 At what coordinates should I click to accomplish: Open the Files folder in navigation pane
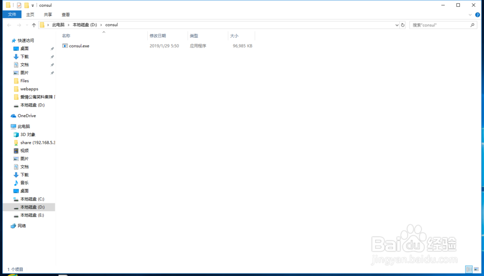(x=24, y=80)
